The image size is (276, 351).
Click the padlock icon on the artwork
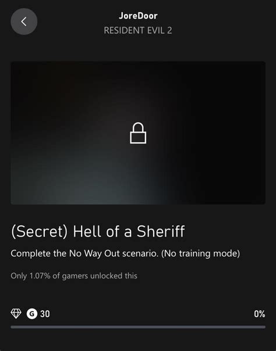138,133
